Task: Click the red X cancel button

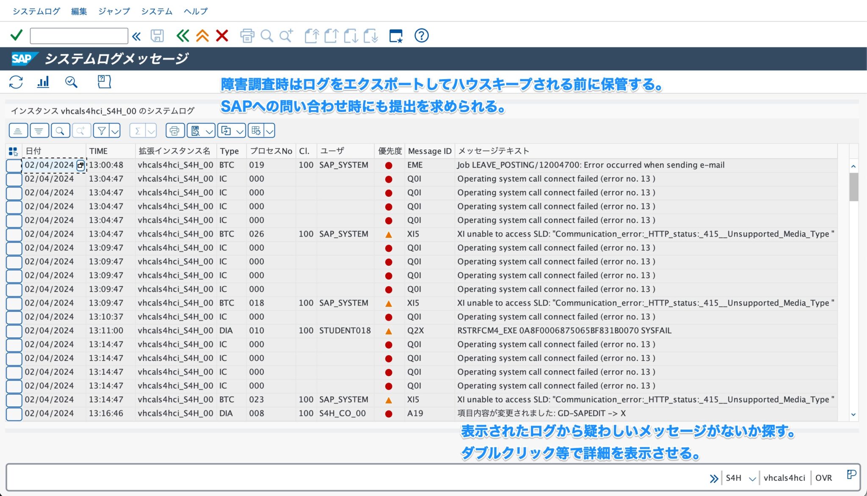Action: click(x=222, y=36)
